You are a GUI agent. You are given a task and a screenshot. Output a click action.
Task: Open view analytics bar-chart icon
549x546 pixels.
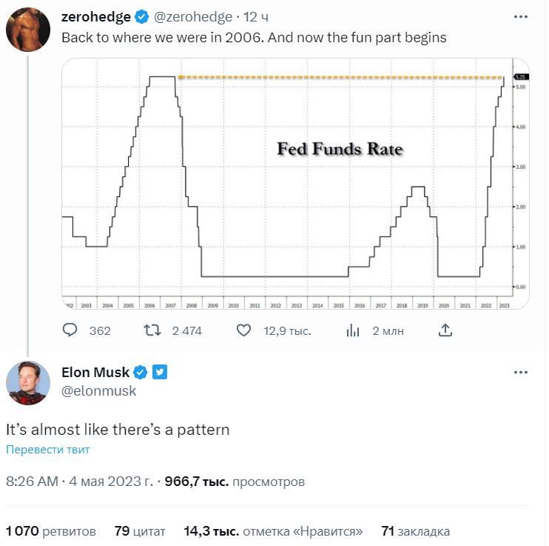coord(352,330)
